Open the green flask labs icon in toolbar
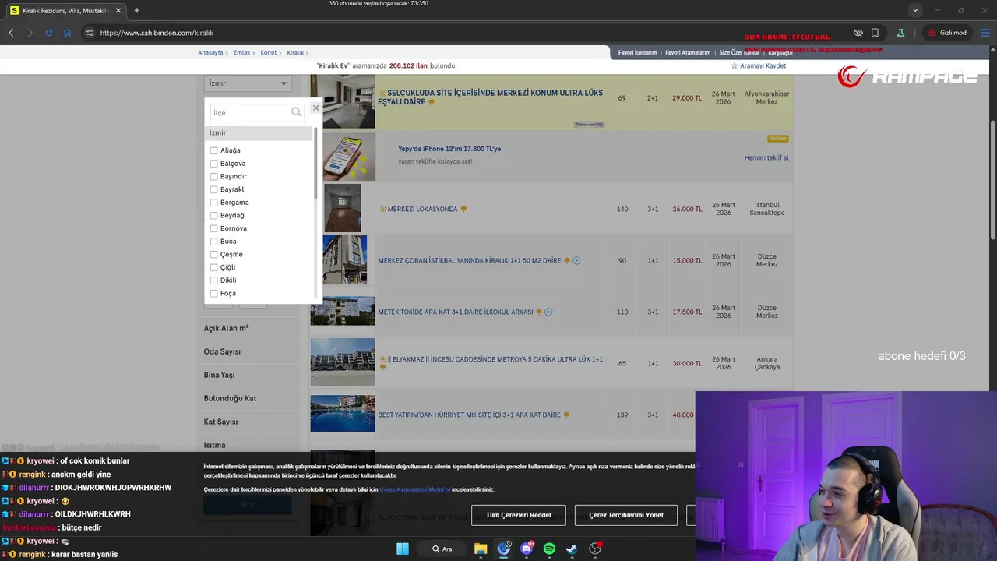 point(900,33)
